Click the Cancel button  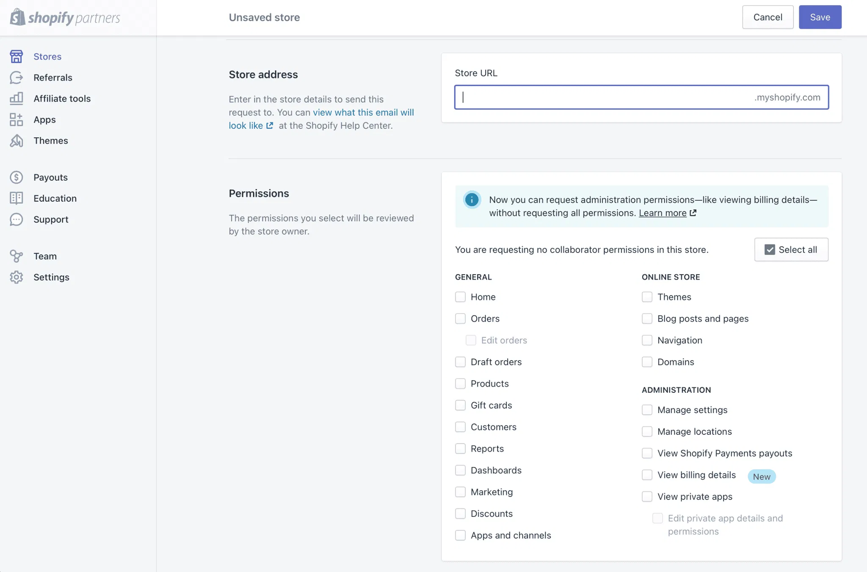(x=768, y=17)
